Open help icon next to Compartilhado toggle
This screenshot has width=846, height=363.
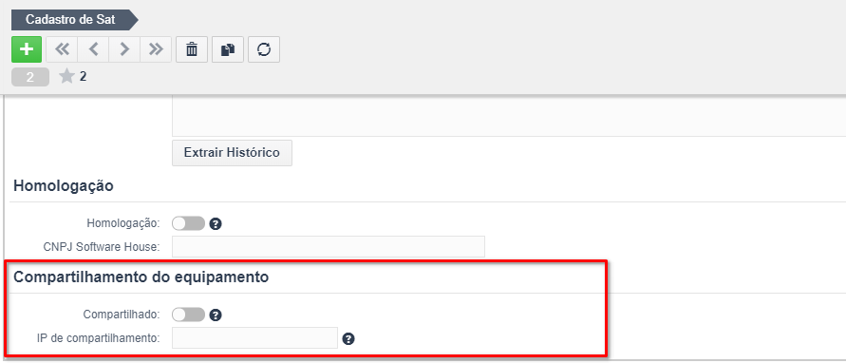coord(216,315)
